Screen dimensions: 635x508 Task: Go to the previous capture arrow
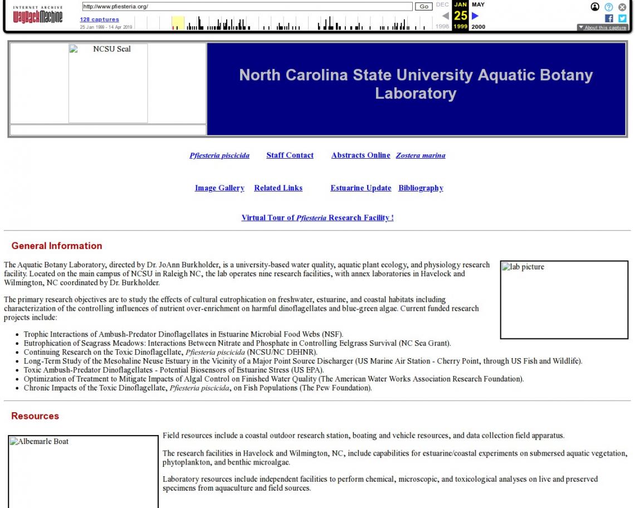[446, 16]
